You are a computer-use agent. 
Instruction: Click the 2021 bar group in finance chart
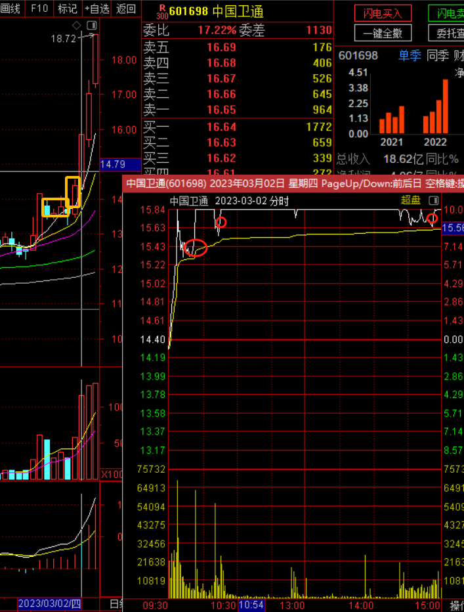click(391, 120)
